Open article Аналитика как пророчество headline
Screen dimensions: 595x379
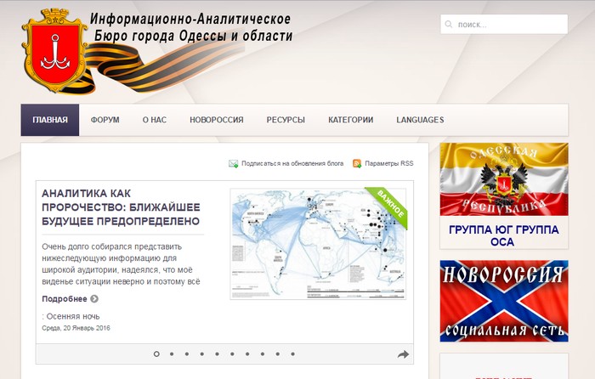tap(121, 207)
